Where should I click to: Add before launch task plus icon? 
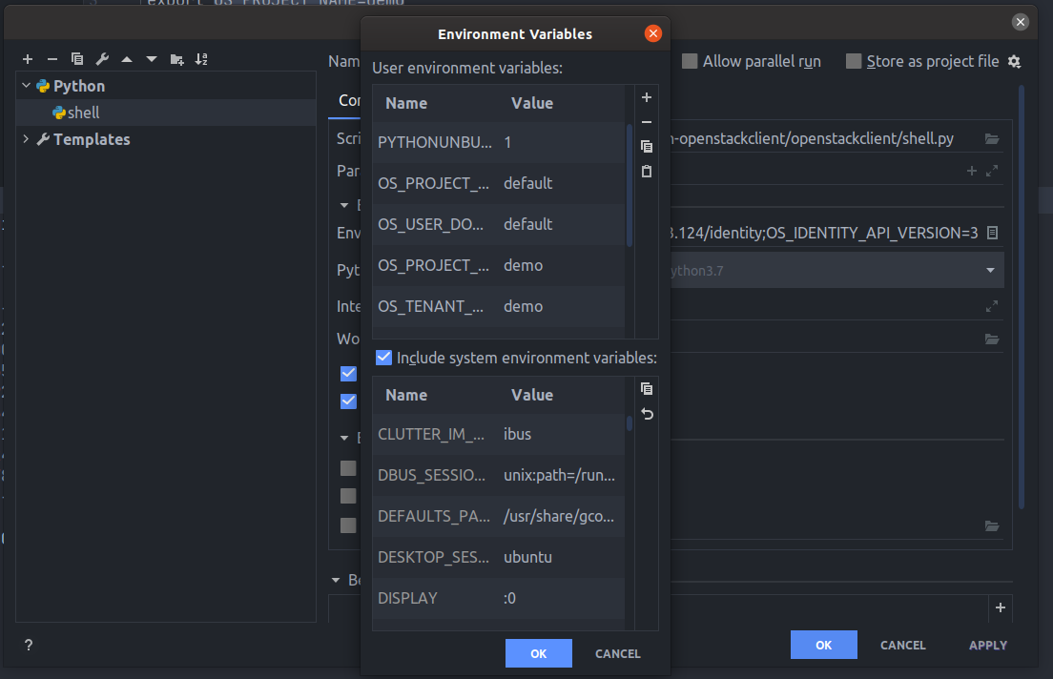pyautogui.click(x=1000, y=607)
